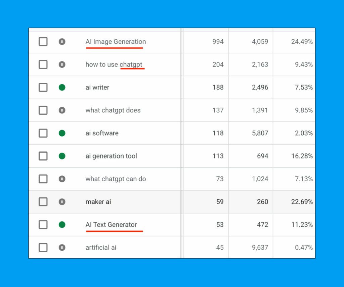This screenshot has height=287, width=344.
Task: Click the 24.49% rate cell
Action: [x=302, y=41]
